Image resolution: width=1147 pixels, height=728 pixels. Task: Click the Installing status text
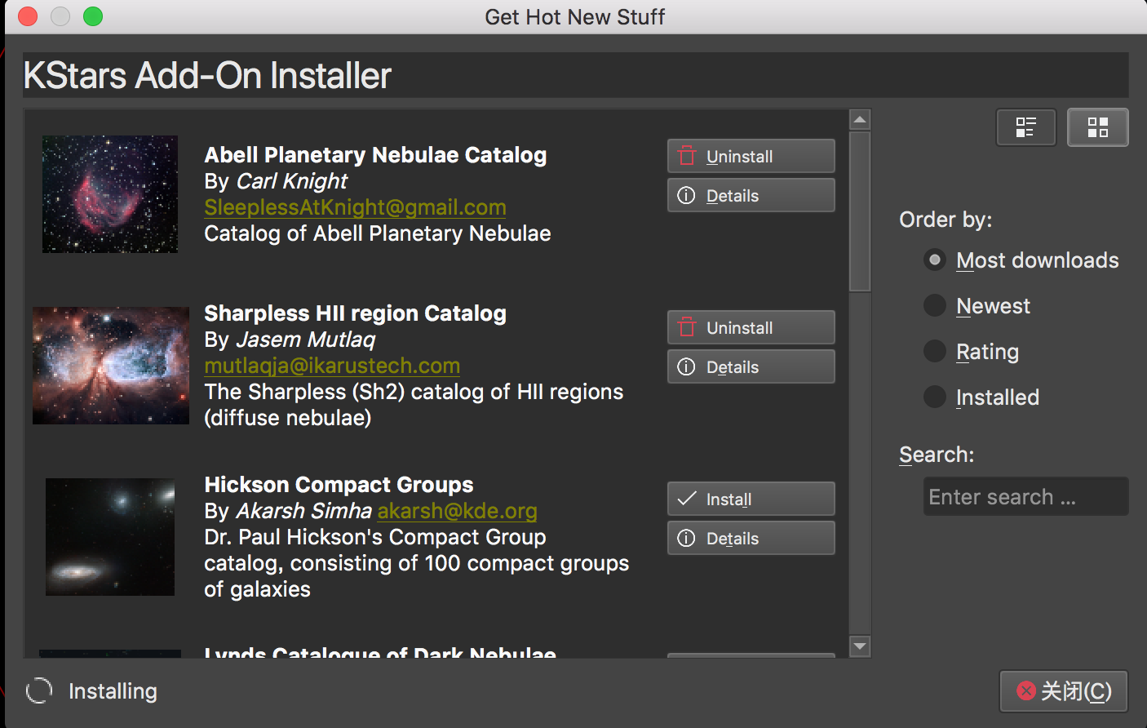pos(113,691)
